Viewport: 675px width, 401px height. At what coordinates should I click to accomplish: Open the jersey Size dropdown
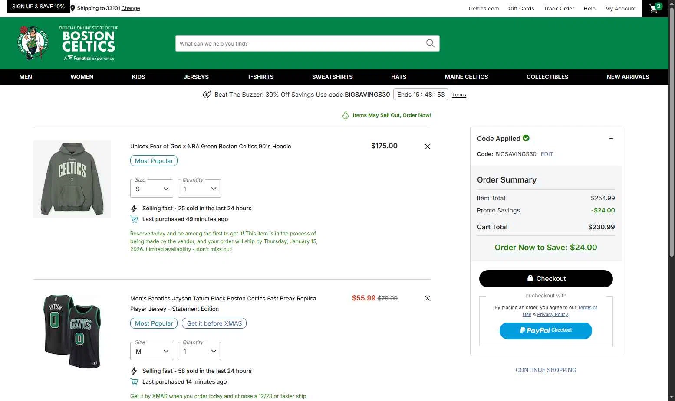(x=151, y=351)
